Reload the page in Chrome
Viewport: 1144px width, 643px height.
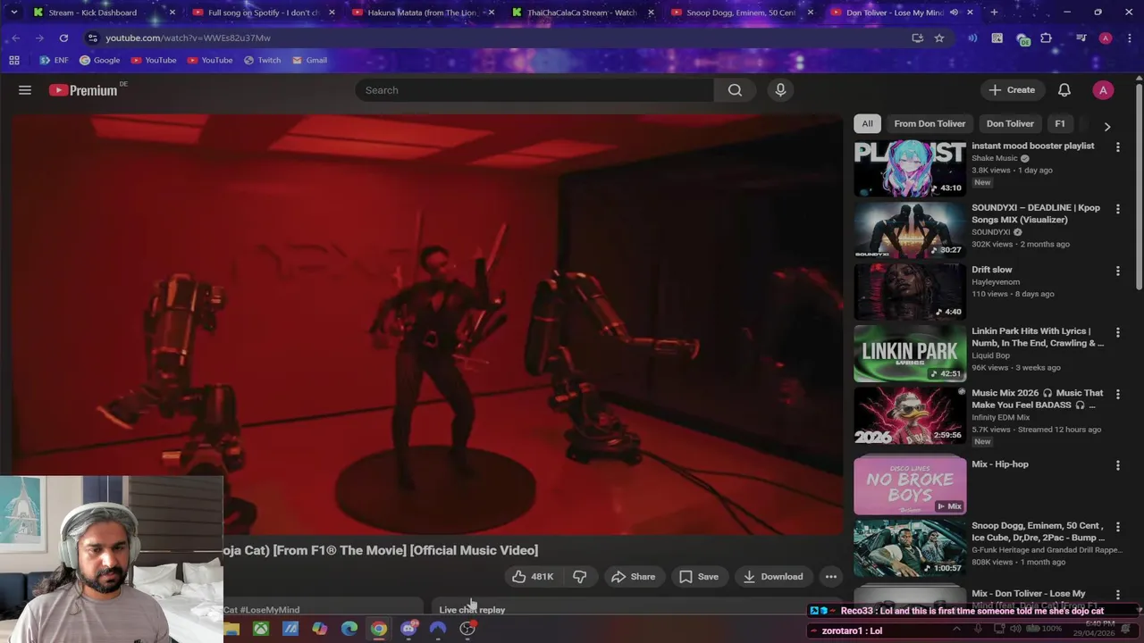click(x=63, y=38)
